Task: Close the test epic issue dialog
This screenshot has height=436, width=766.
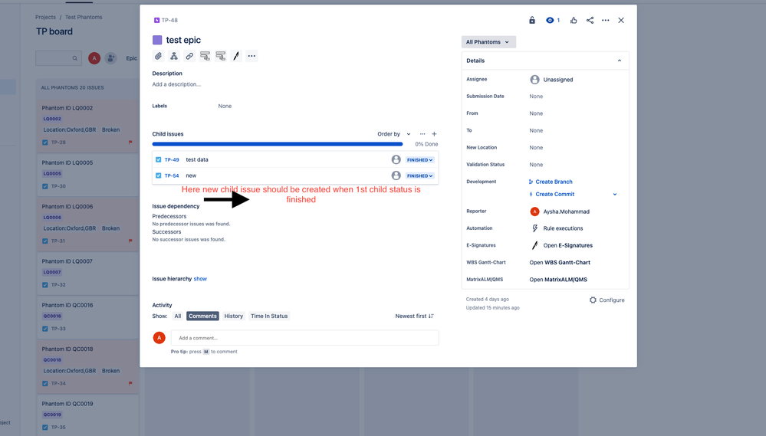Action: pyautogui.click(x=621, y=20)
